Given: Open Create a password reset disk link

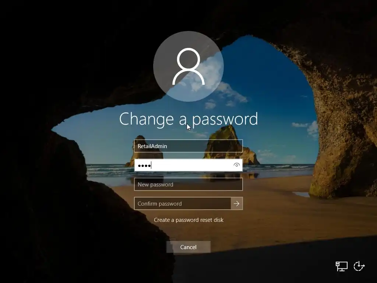Looking at the screenshot, I should tap(188, 220).
